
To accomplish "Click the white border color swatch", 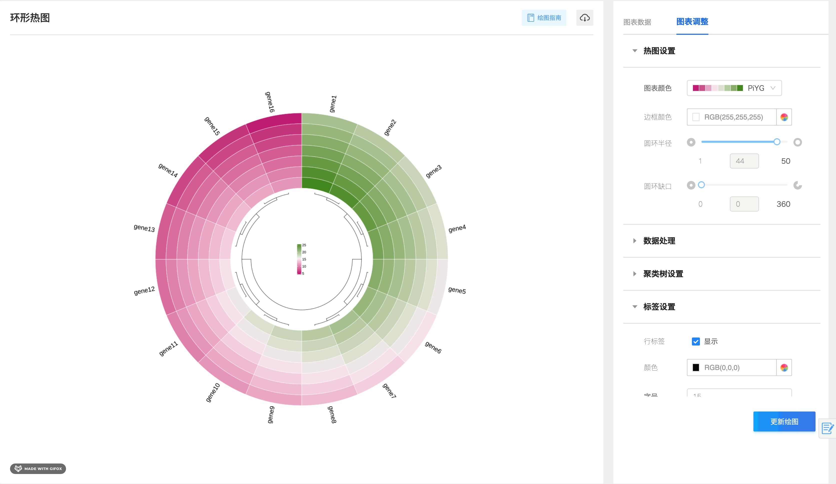I will click(x=696, y=117).
